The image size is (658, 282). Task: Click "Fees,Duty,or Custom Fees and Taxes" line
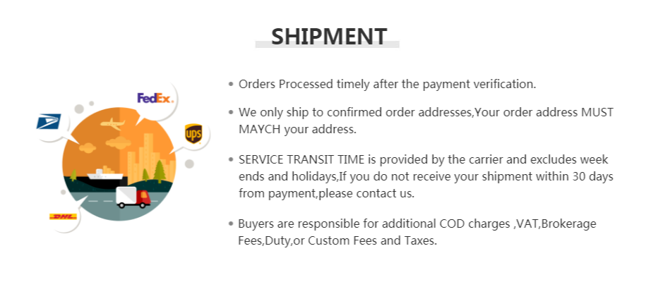337,240
